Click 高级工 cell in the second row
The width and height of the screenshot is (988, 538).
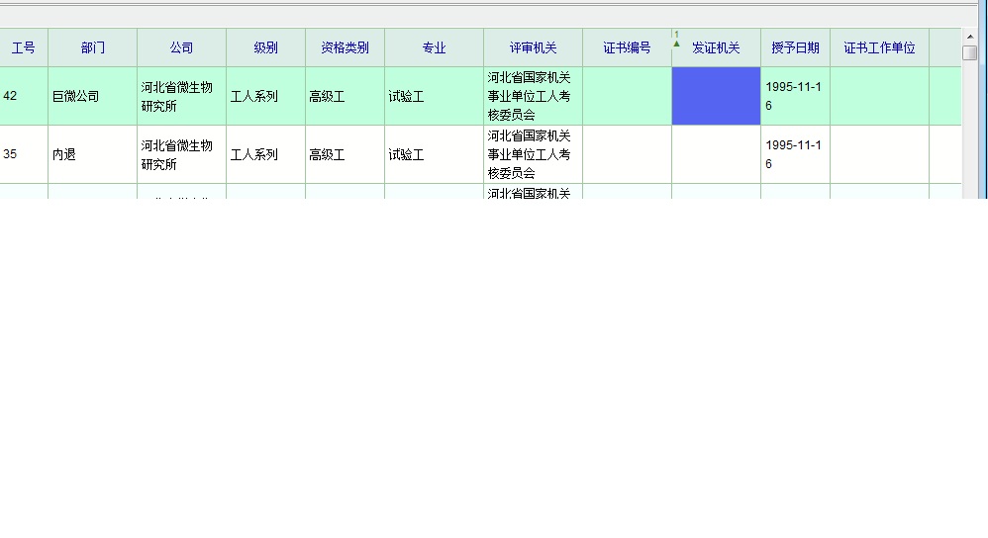(345, 154)
